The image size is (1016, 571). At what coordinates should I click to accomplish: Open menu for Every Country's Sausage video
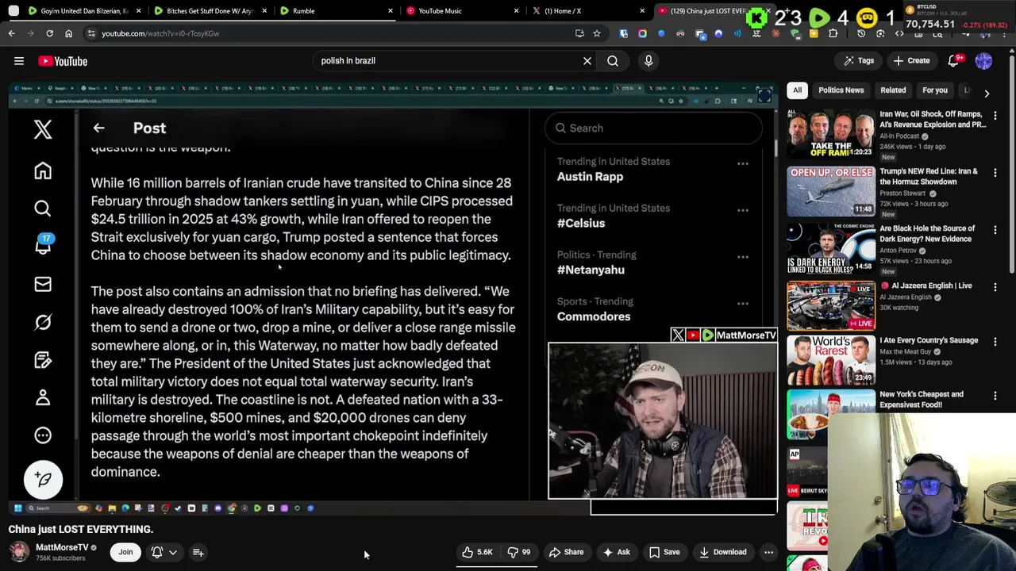point(995,342)
